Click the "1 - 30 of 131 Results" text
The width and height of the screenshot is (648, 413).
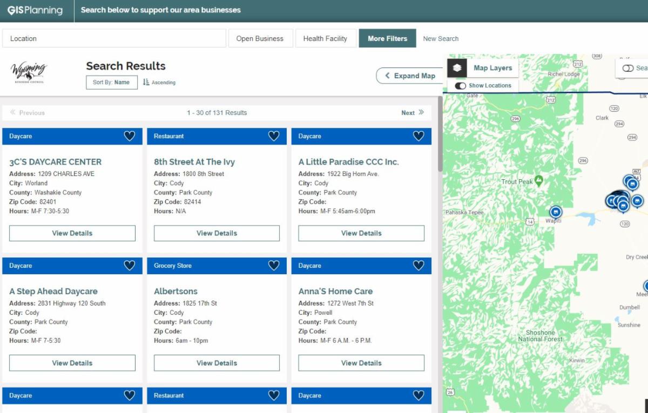[217, 113]
